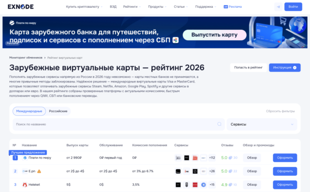This screenshot has width=310, height=192.
Task: Click the search magnifier icon
Action: pos(219,124)
